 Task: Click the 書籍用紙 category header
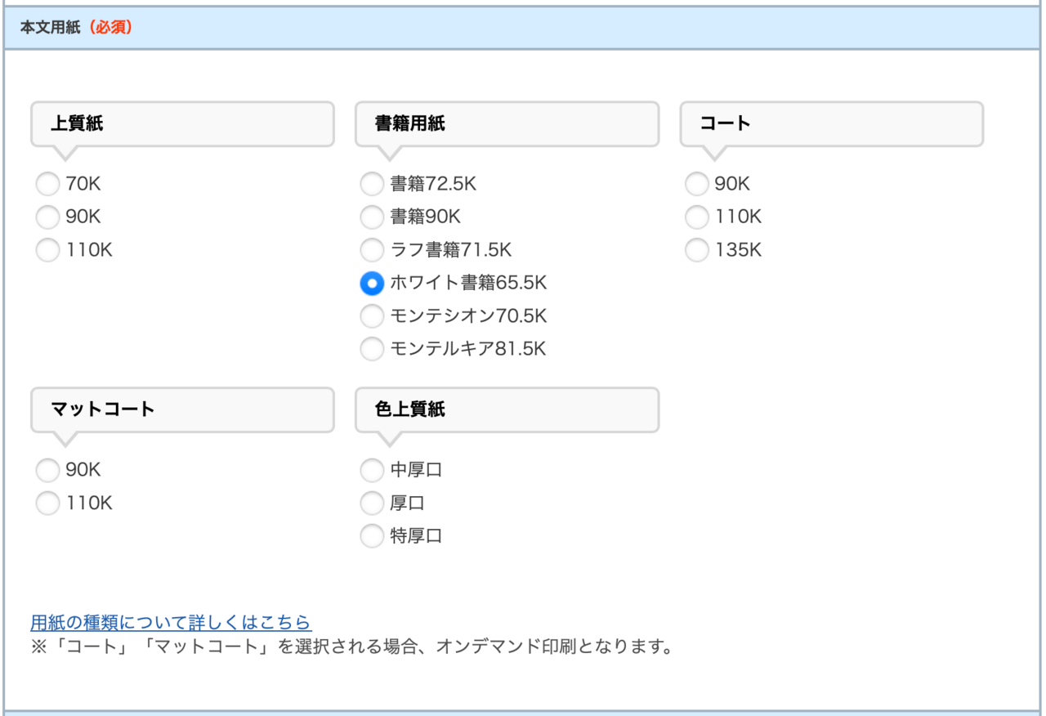pos(507,124)
